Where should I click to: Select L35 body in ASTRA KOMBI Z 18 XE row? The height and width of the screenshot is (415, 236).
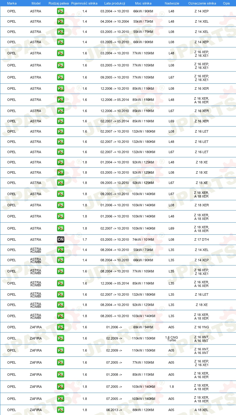tap(171, 305)
